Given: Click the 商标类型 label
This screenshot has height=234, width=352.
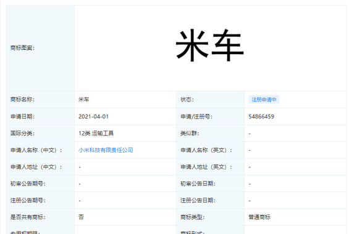Looking at the screenshot, I should [x=193, y=217].
